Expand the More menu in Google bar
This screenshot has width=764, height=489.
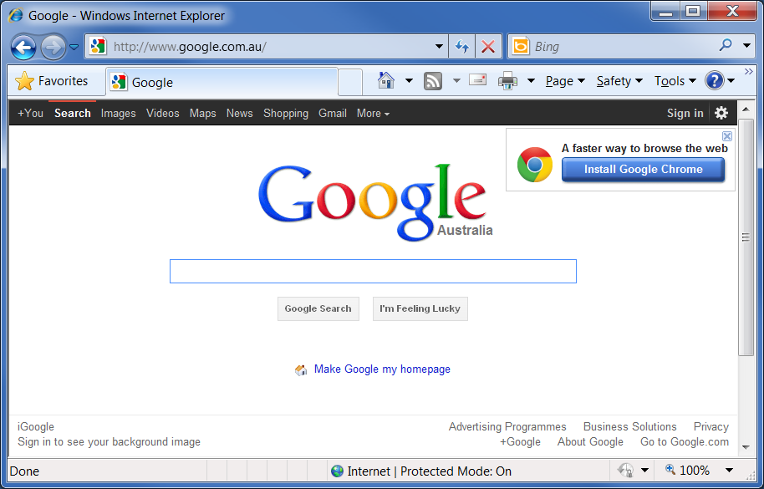[x=373, y=113]
